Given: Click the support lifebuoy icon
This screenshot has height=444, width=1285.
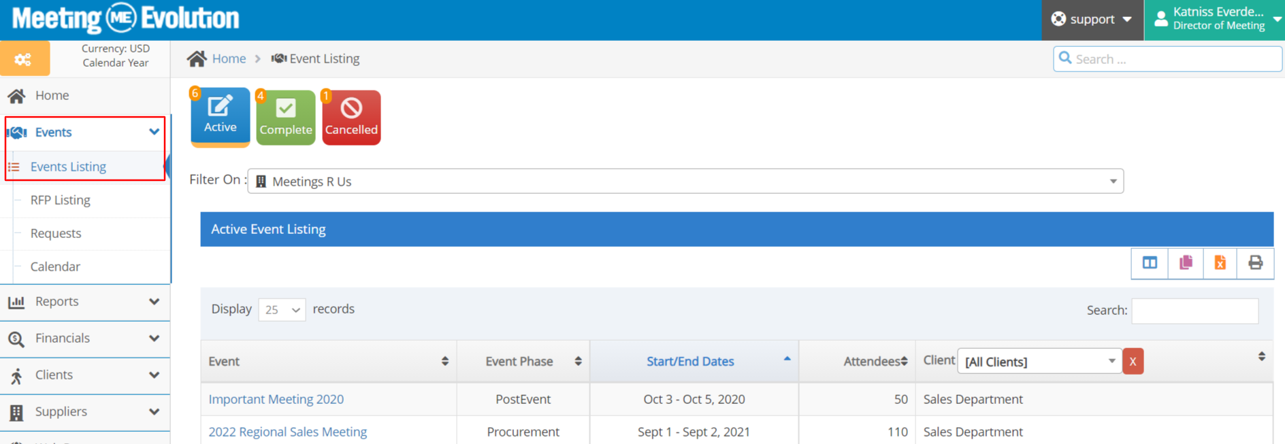Looking at the screenshot, I should tap(1058, 19).
